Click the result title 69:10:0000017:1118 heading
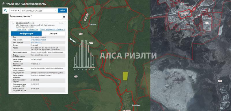Screen dimensions: 231x111 pos(25,23)
